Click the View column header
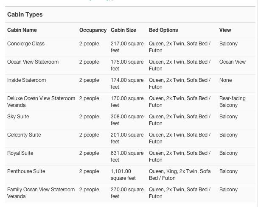 pyautogui.click(x=225, y=30)
